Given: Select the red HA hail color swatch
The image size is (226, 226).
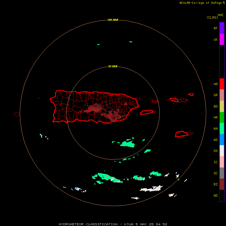Looking at the screenshot, I should (222, 84).
